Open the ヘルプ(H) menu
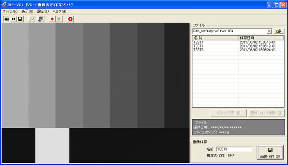288x165 pixels. coord(59,11)
